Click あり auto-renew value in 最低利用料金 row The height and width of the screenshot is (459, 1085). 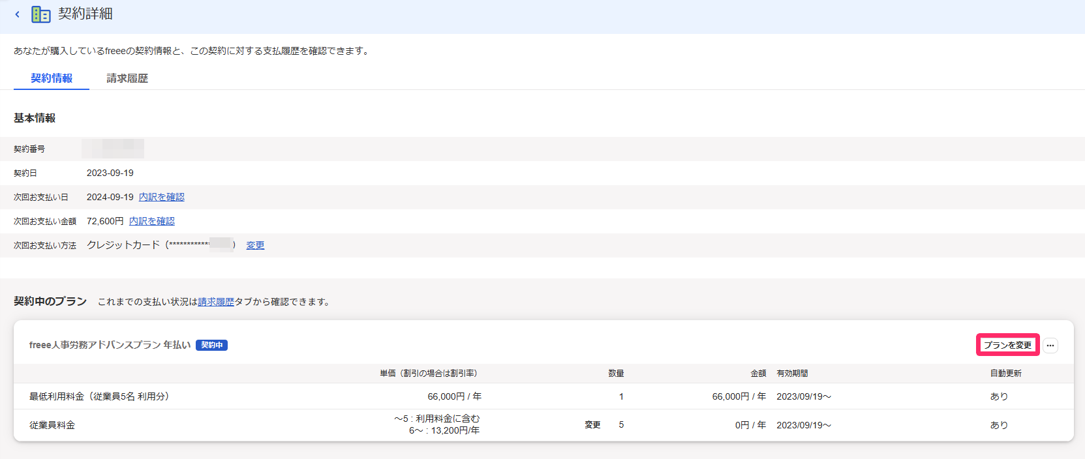pyautogui.click(x=999, y=396)
